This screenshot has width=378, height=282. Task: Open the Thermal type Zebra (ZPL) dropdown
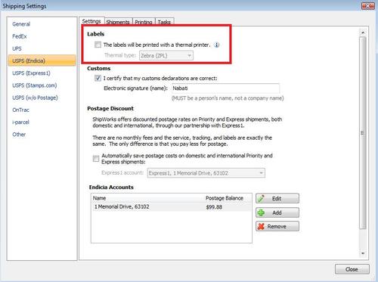(x=166, y=55)
